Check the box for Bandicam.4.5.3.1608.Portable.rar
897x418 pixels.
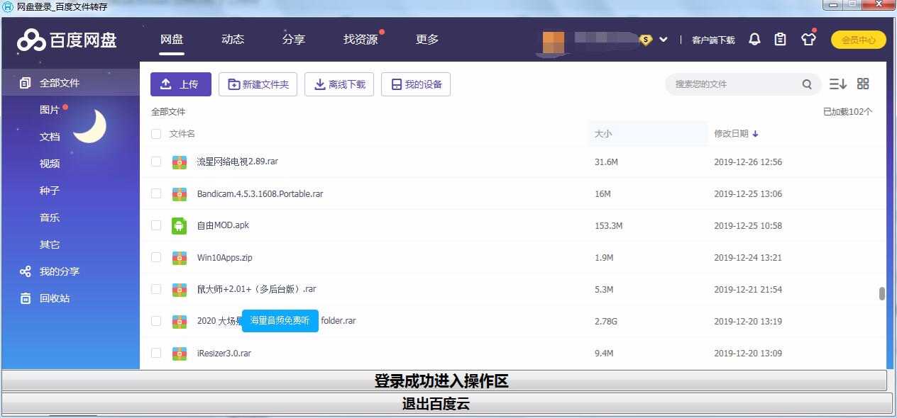(156, 193)
